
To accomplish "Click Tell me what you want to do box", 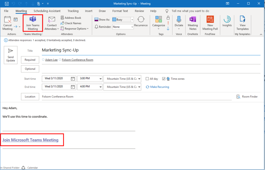I will pyautogui.click(x=190, y=11).
